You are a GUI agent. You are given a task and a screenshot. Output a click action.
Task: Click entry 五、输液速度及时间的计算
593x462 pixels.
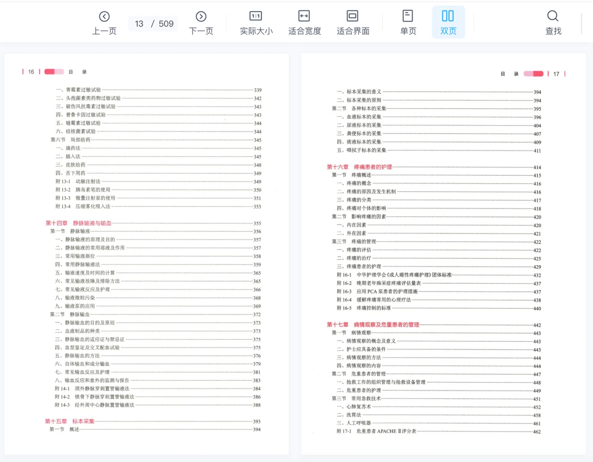85,273
